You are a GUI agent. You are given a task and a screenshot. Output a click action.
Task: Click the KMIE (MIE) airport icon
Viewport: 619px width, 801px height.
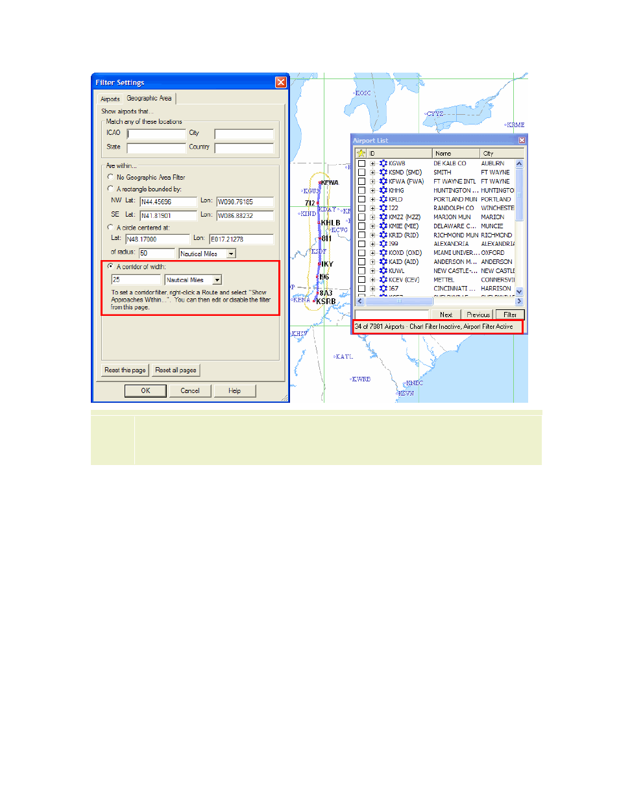(x=383, y=226)
